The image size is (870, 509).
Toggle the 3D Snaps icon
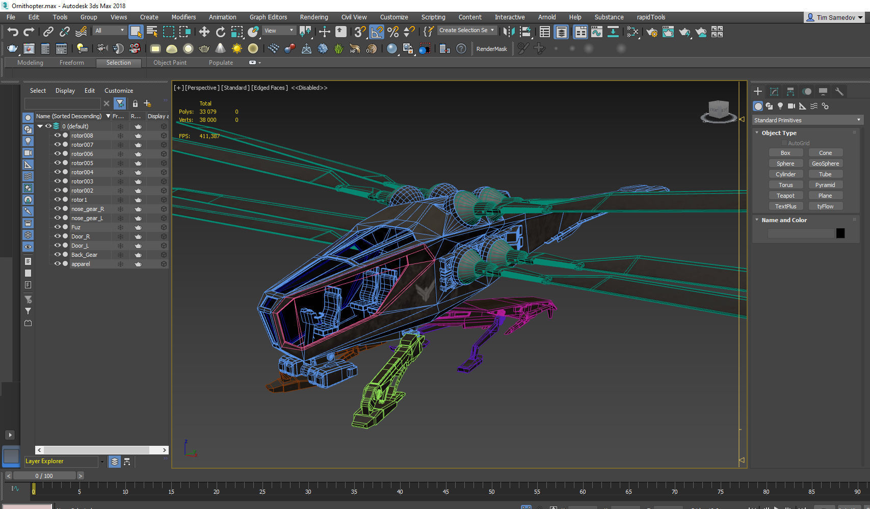[360, 32]
